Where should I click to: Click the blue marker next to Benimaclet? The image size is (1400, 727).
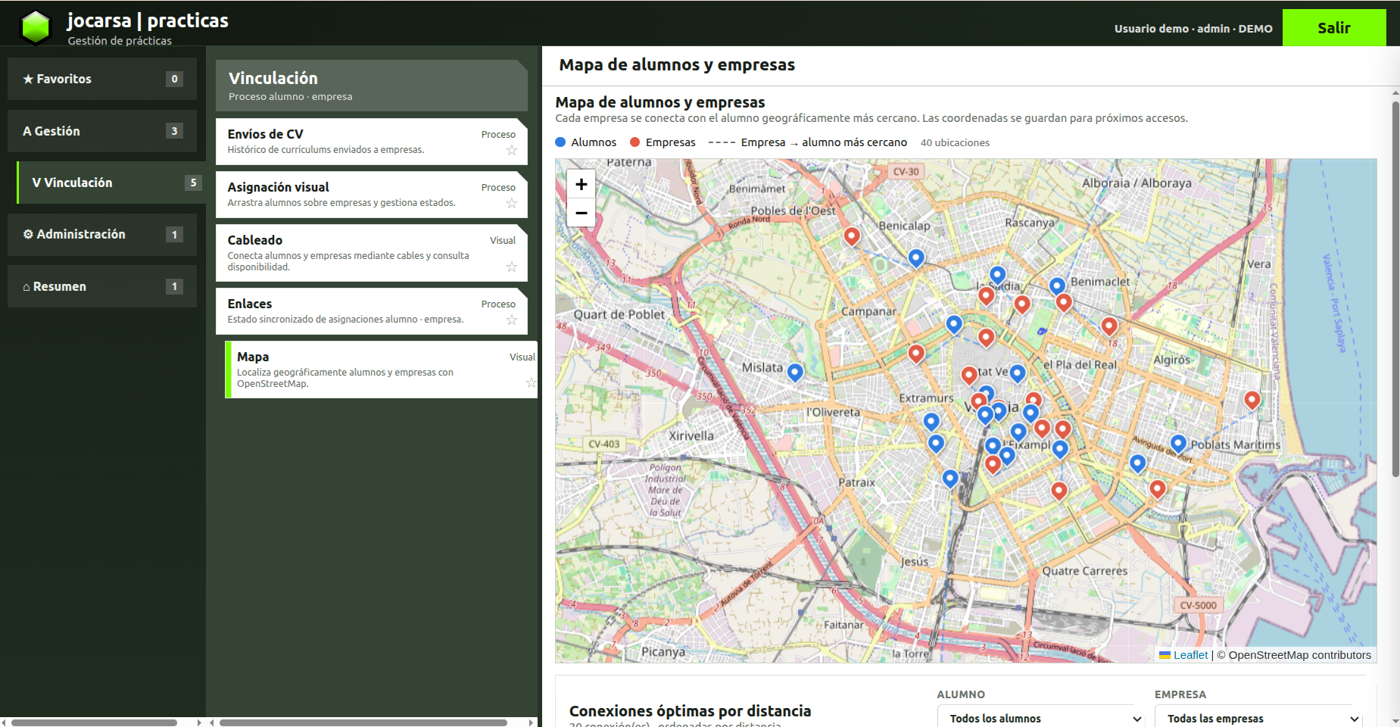pyautogui.click(x=1057, y=286)
